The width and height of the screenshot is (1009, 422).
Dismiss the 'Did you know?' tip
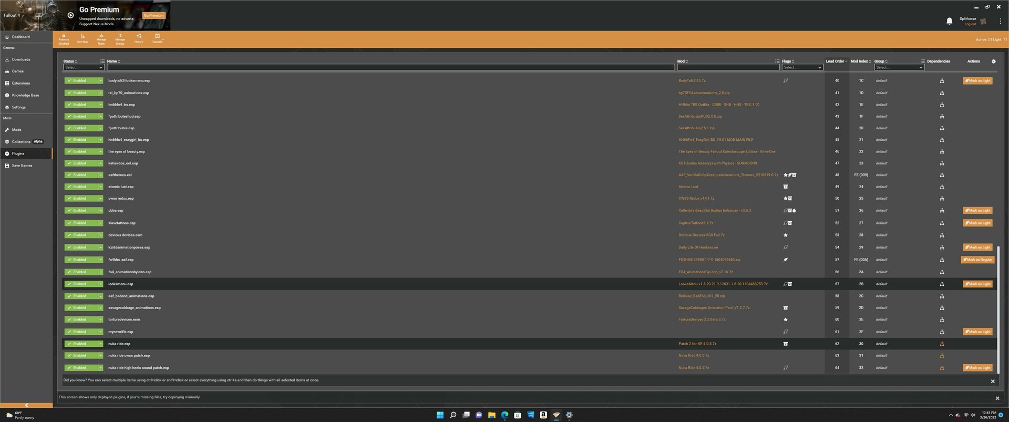(993, 382)
